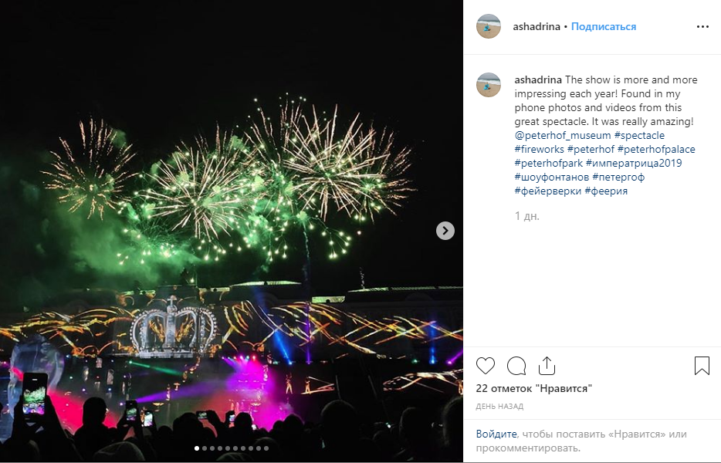
Task: Follow ashadrina via Подписаться link
Action: pos(604,27)
